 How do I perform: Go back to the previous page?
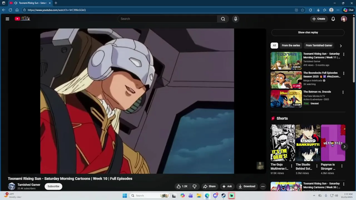4,10
